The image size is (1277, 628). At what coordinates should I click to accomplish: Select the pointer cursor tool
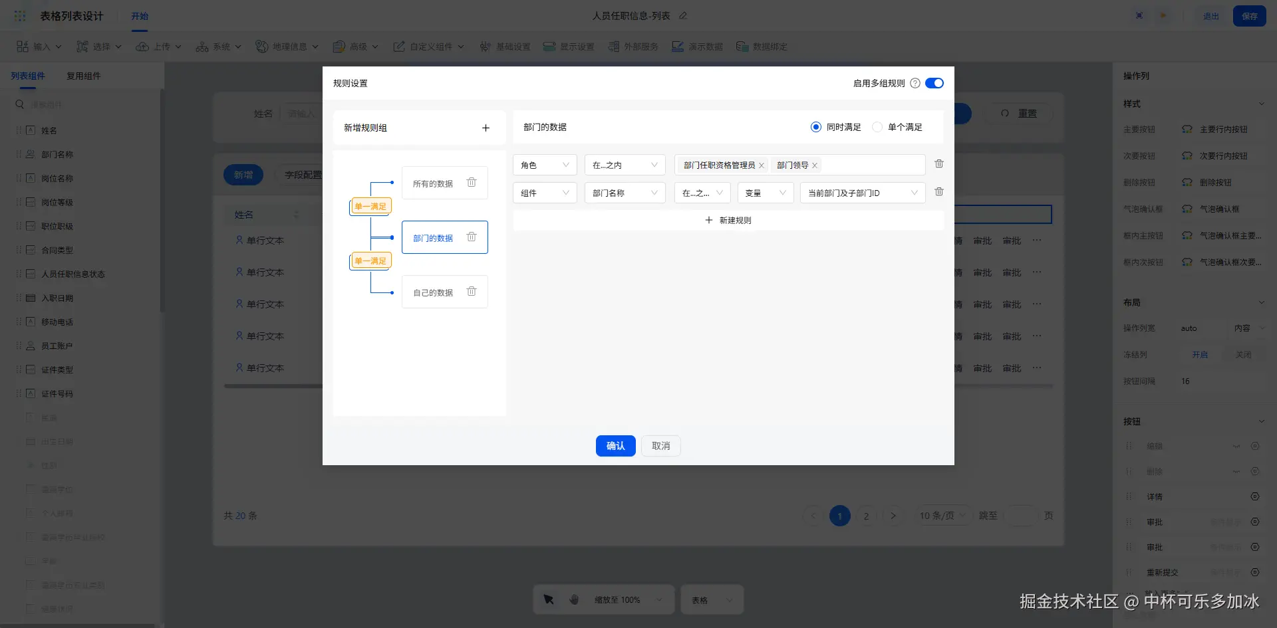(549, 599)
